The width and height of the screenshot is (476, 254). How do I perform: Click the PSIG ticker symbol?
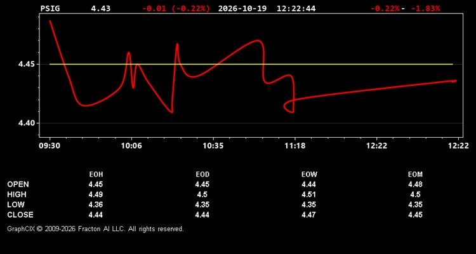pos(50,8)
